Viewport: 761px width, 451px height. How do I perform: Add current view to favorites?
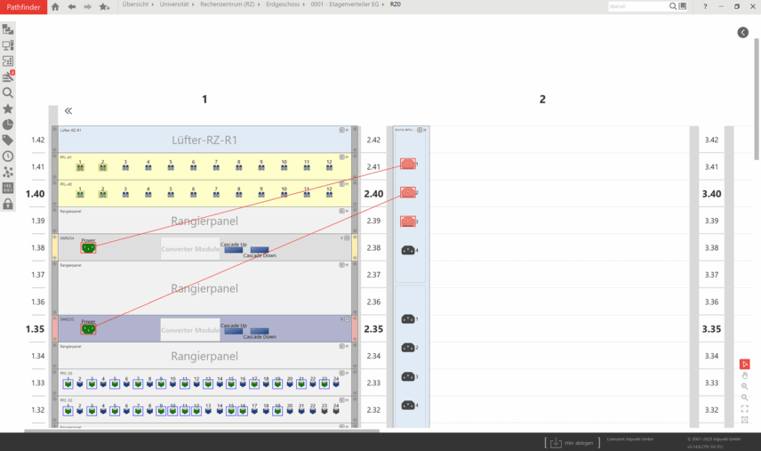(104, 6)
